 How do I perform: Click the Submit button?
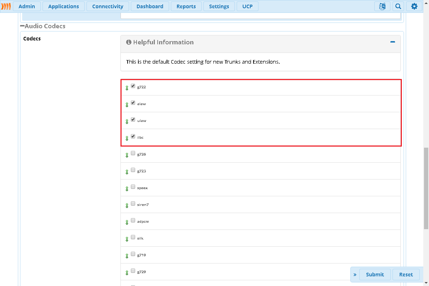click(375, 275)
